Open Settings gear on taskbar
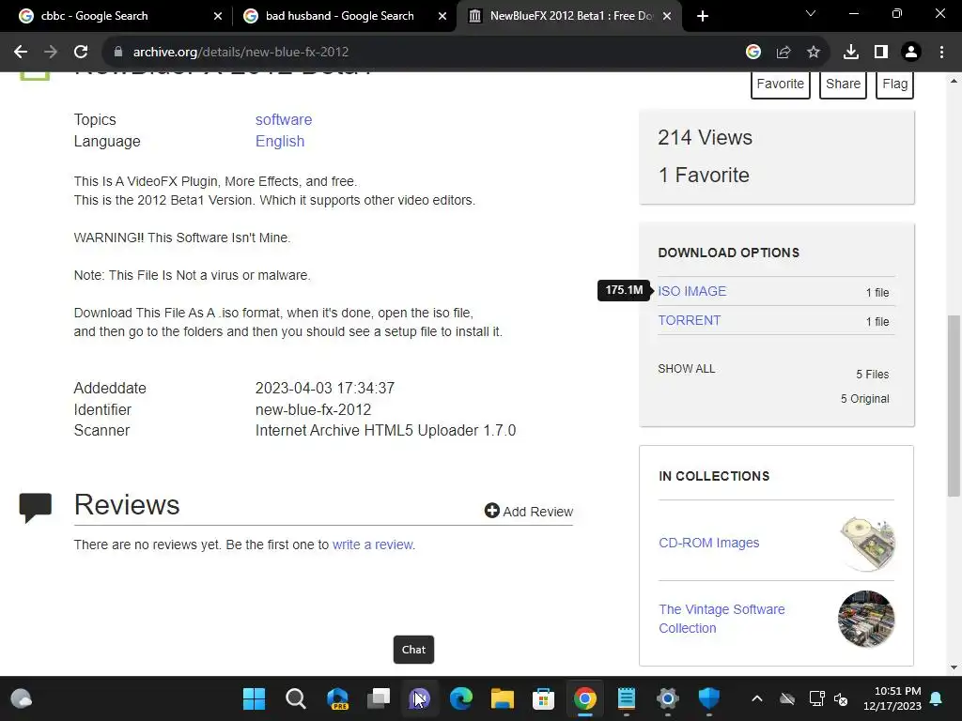 pyautogui.click(x=668, y=698)
